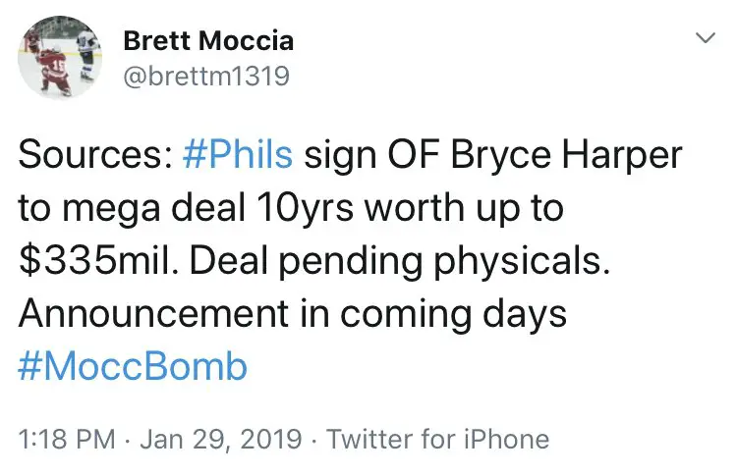Click the "coming days" phrase
The height and width of the screenshot is (475, 737).
click(478, 315)
